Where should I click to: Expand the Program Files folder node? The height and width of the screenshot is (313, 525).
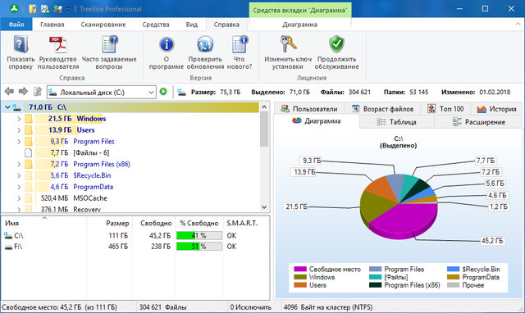[19, 142]
